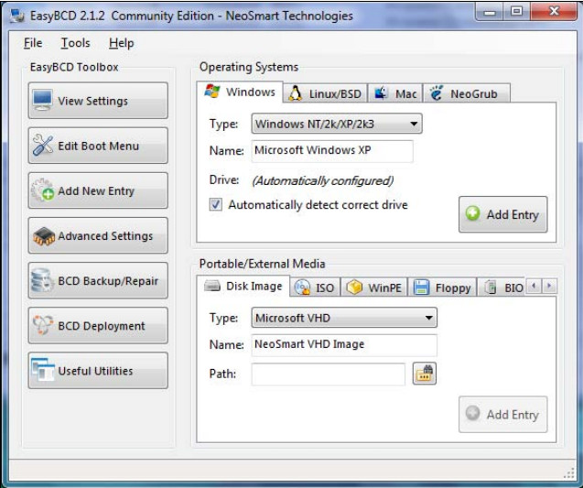Click the database icon on BCD Backup/Repair
This screenshot has height=488, width=583.
42,280
